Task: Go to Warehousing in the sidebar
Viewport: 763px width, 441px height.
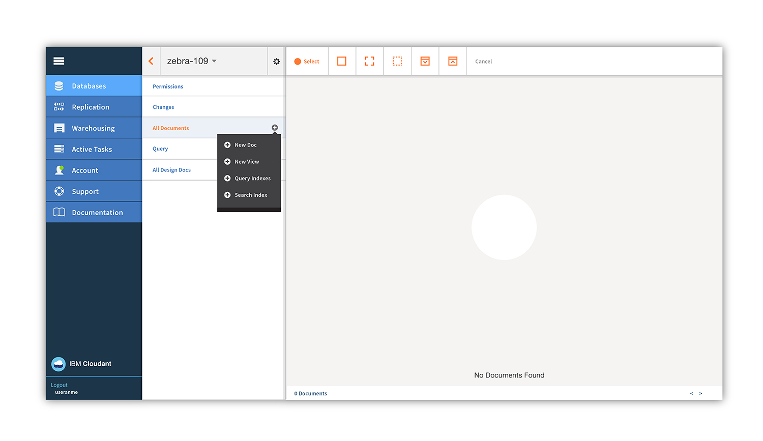Action: coord(94,128)
